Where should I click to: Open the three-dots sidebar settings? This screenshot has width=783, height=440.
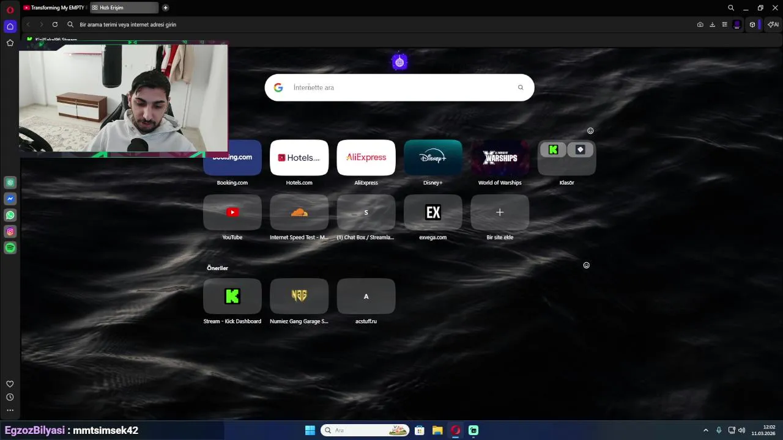[x=10, y=411]
